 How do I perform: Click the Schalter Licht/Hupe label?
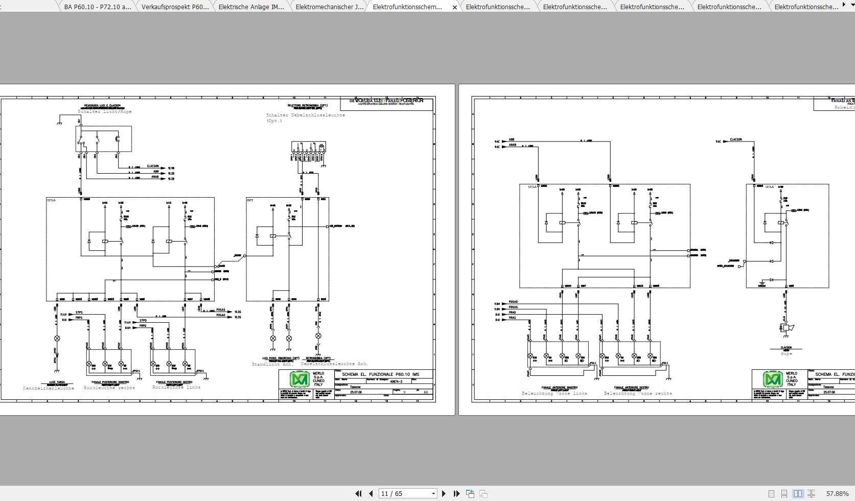(x=104, y=112)
